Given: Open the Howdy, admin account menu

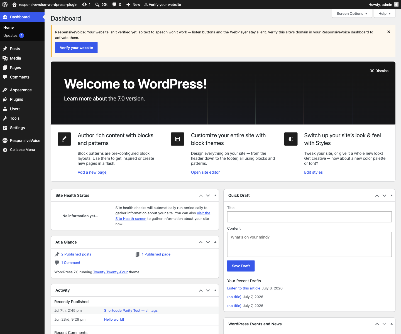Looking at the screenshot, I should (x=383, y=4).
